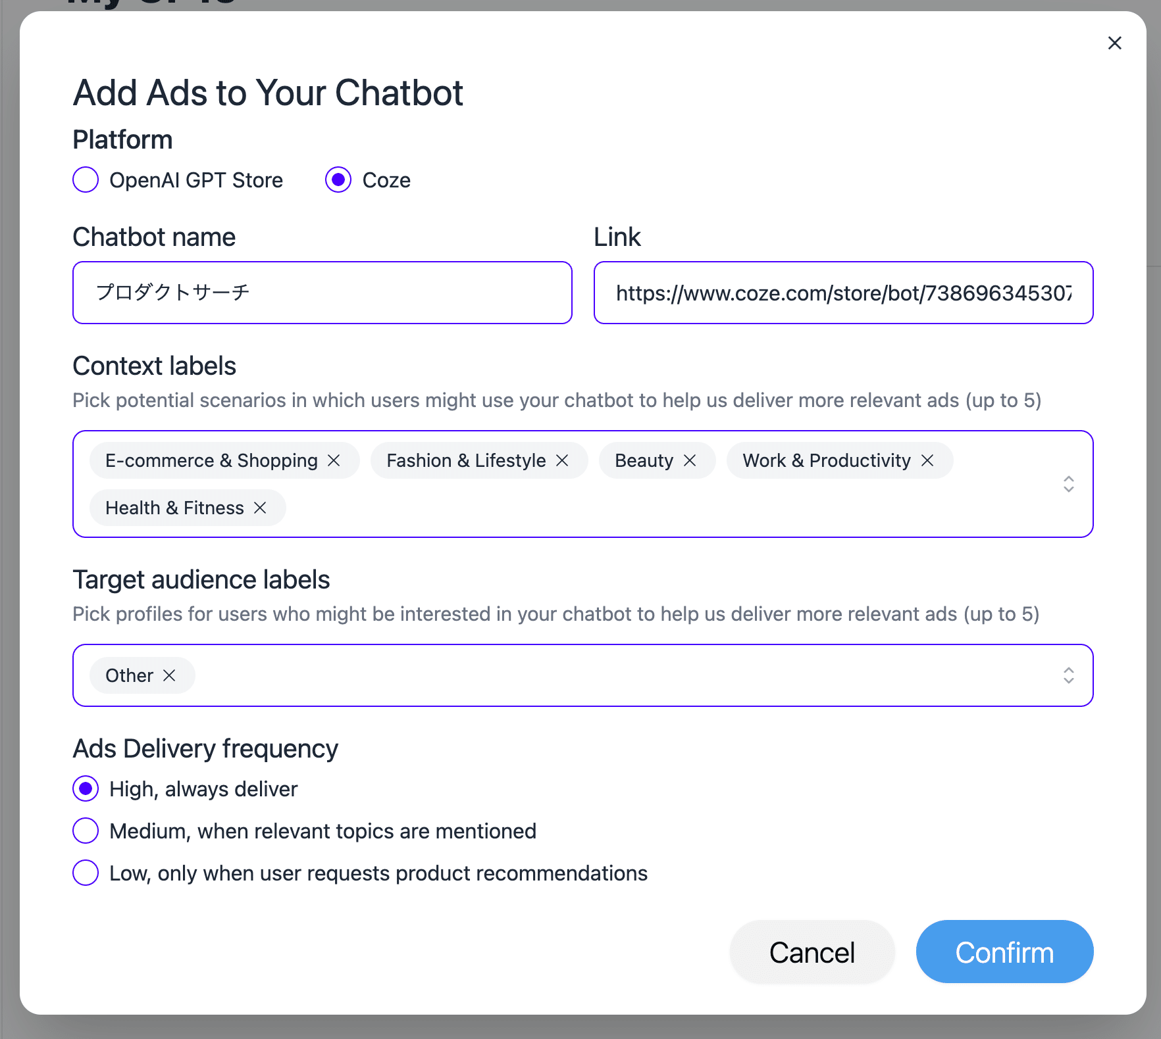Click the Link URL input field
The height and width of the screenshot is (1039, 1161).
pyautogui.click(x=843, y=293)
